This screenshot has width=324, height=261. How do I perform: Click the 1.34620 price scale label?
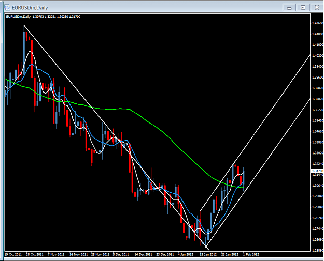tap(318, 131)
